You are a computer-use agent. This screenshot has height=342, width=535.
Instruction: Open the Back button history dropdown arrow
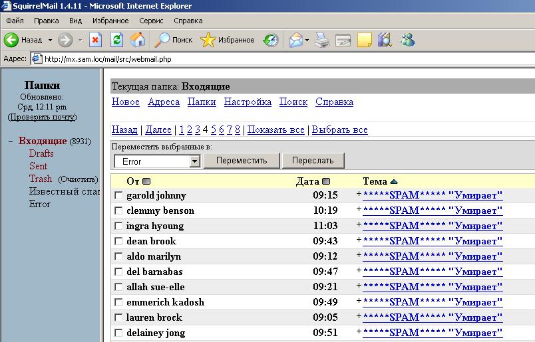coord(50,41)
